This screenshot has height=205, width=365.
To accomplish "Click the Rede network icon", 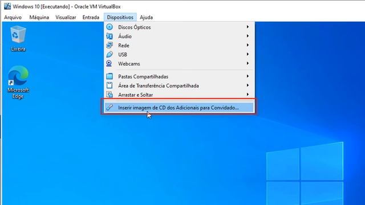I will 109,45.
